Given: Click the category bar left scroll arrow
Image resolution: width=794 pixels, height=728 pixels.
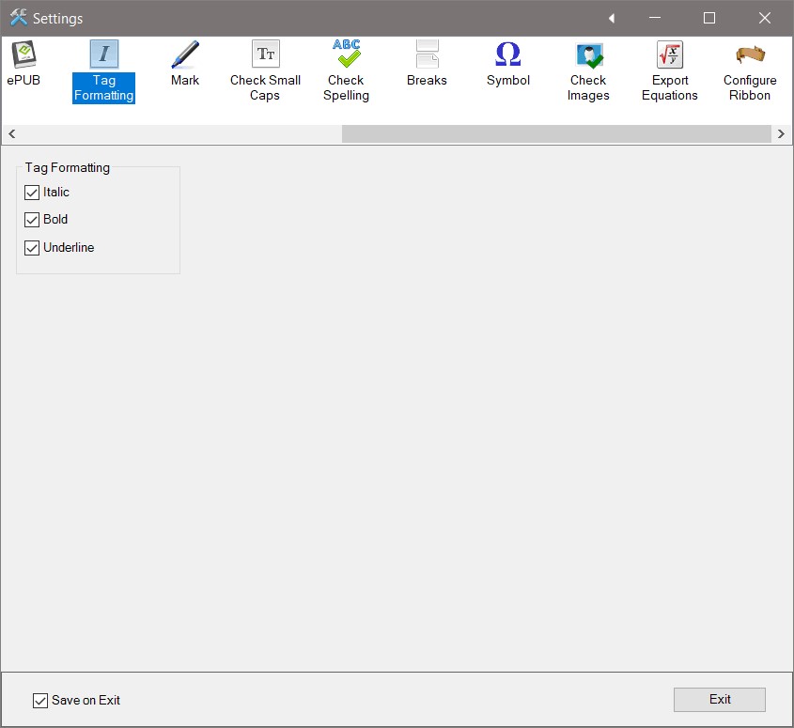Looking at the screenshot, I should [x=11, y=134].
